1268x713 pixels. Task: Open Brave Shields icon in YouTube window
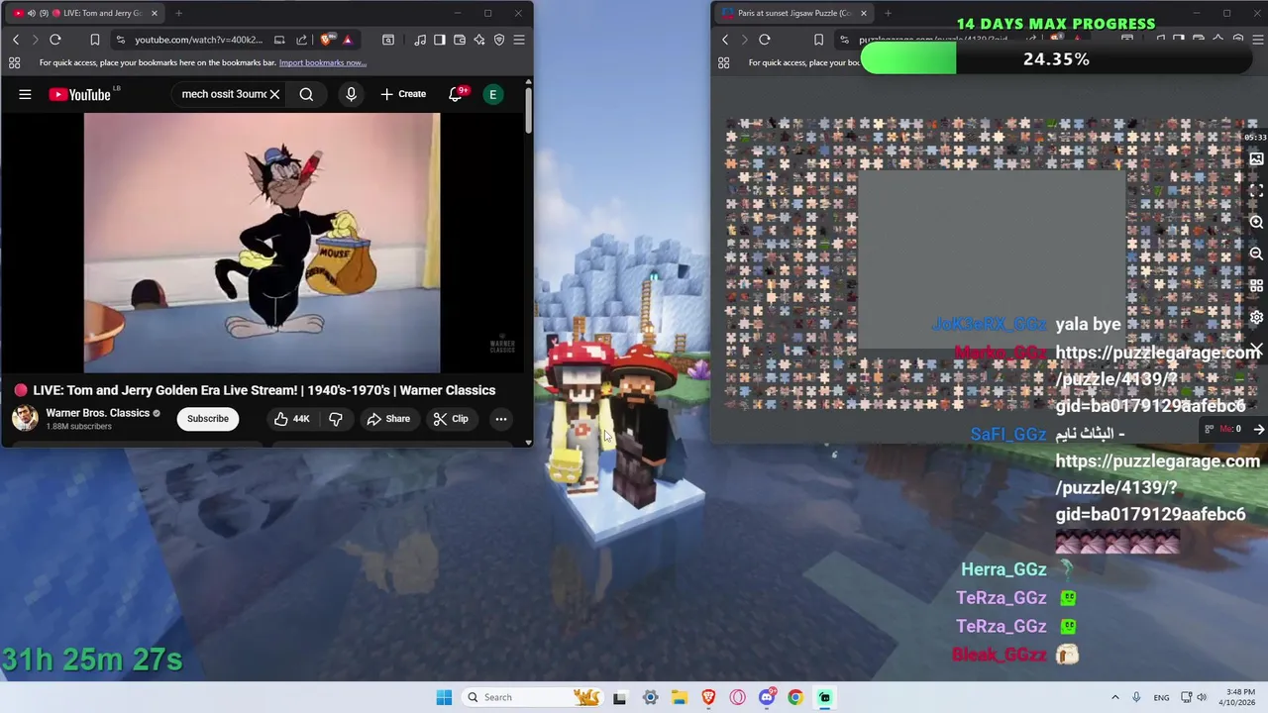pyautogui.click(x=326, y=40)
